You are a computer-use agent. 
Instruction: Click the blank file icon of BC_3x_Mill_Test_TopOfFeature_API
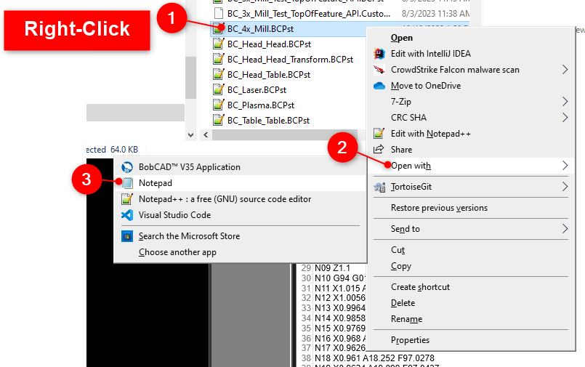pos(219,13)
